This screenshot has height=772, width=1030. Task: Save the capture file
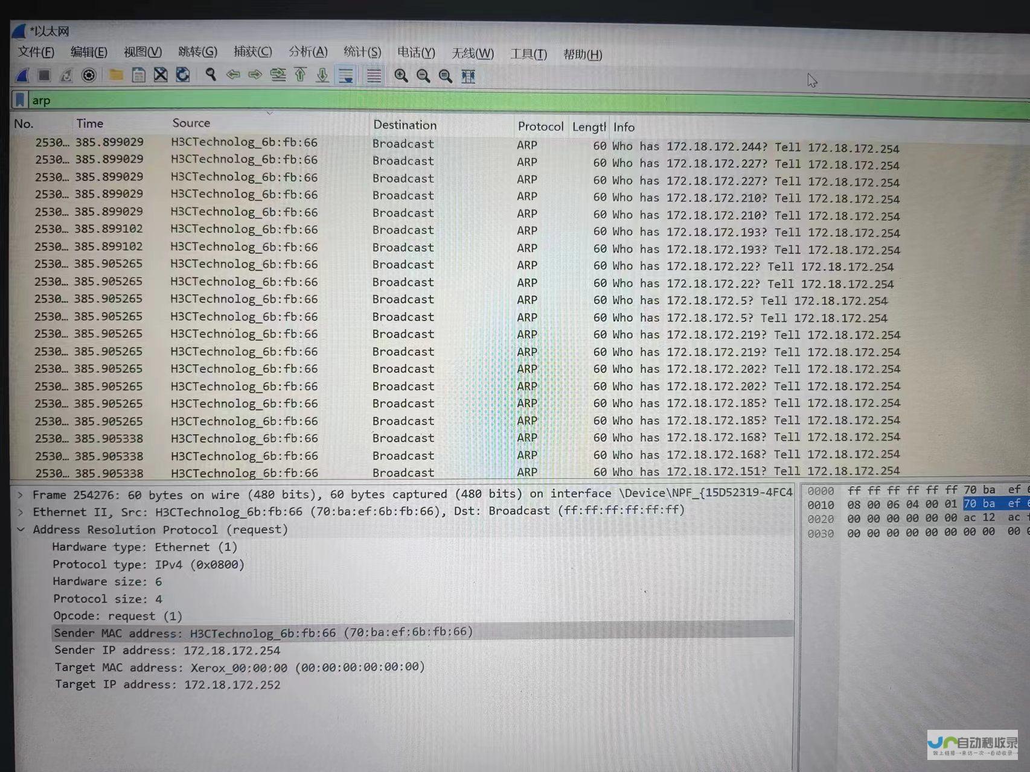point(138,75)
